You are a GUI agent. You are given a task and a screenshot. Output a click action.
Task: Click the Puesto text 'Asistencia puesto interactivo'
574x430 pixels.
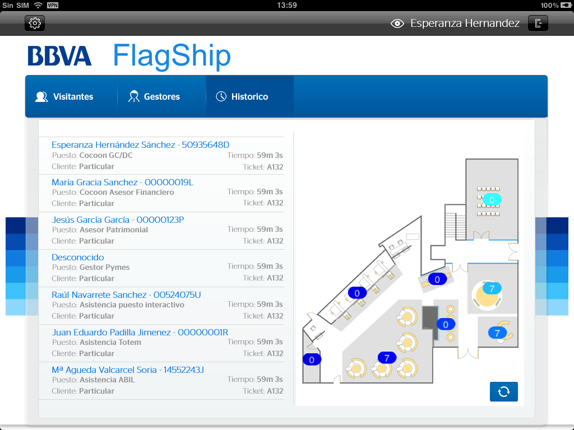pyautogui.click(x=132, y=305)
